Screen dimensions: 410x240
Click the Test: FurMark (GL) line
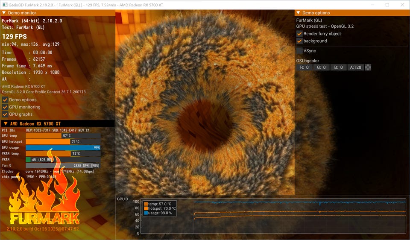click(x=23, y=27)
